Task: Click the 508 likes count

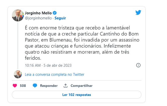Action: (x=23, y=86)
